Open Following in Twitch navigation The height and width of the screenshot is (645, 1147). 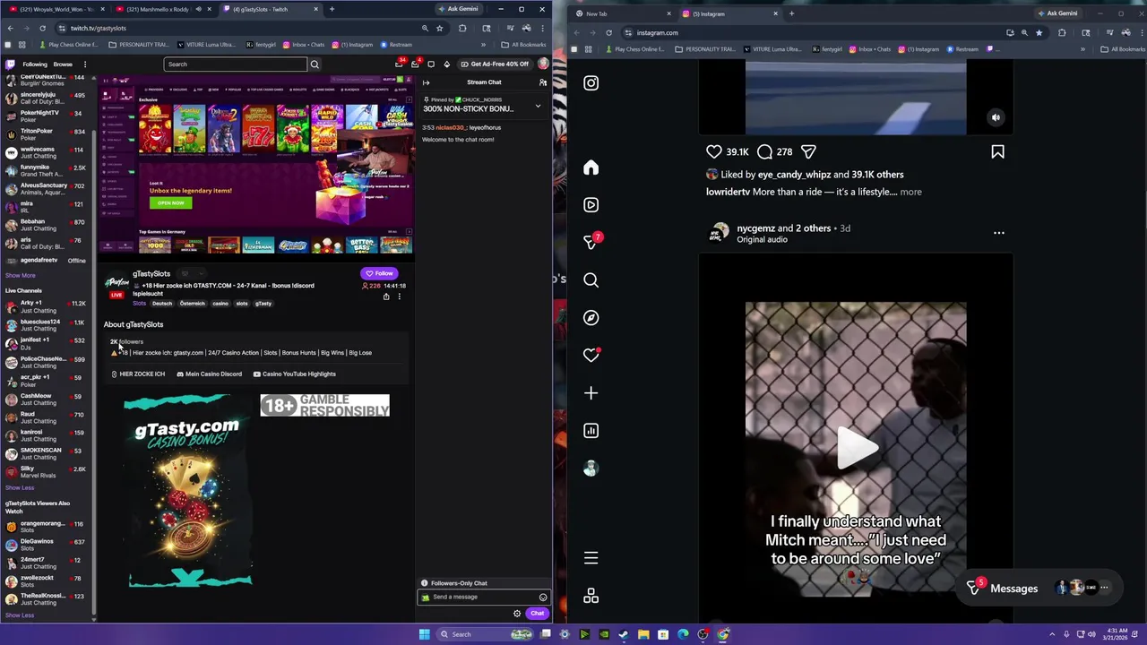(x=35, y=64)
